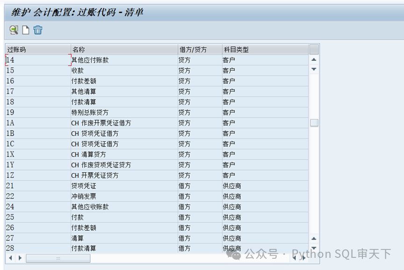Click the delete trash can icon
This screenshot has height=270, width=404.
[x=38, y=30]
